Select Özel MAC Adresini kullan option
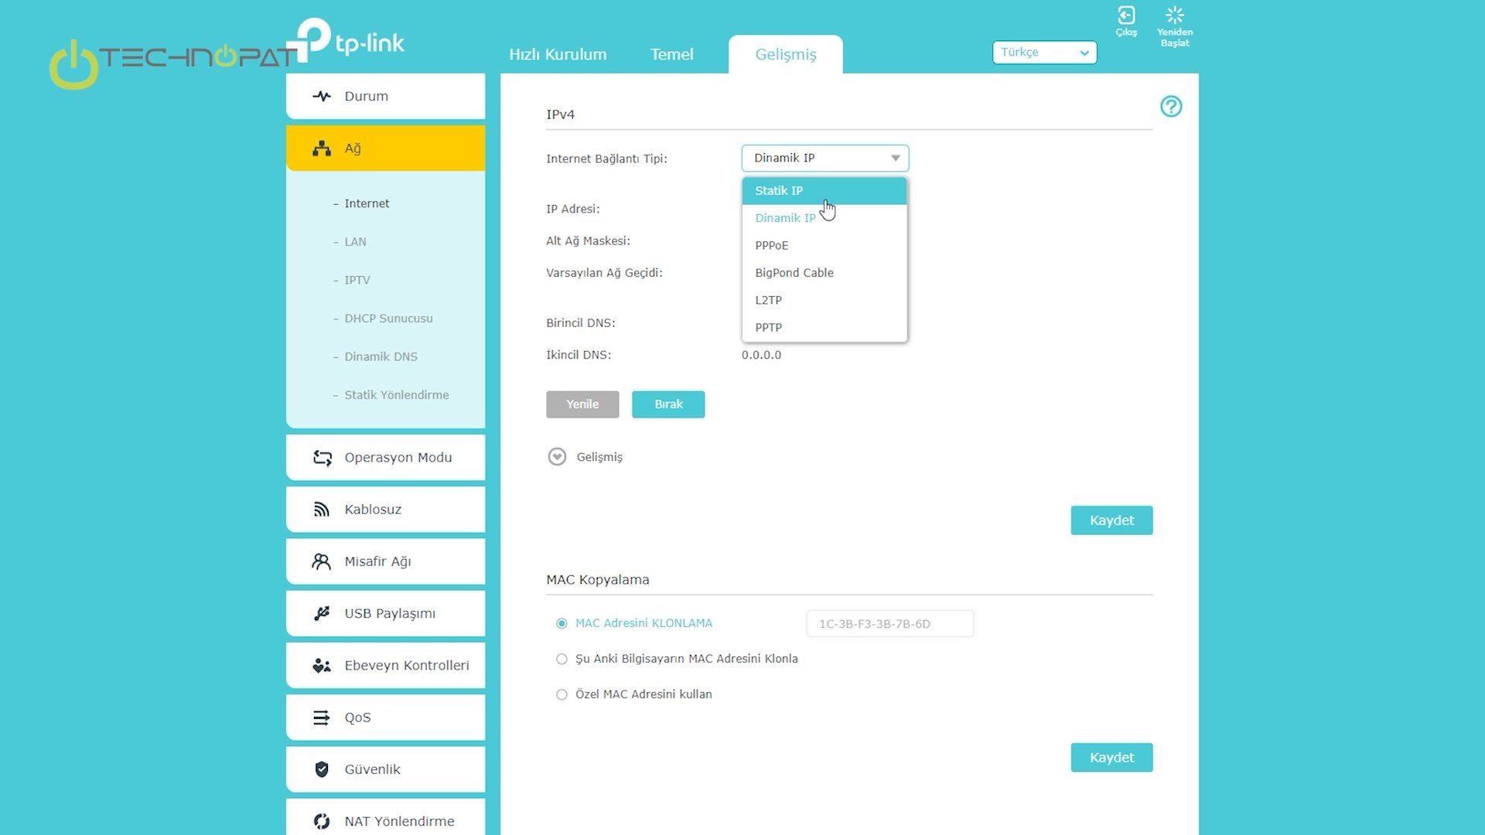The width and height of the screenshot is (1485, 835). point(562,694)
